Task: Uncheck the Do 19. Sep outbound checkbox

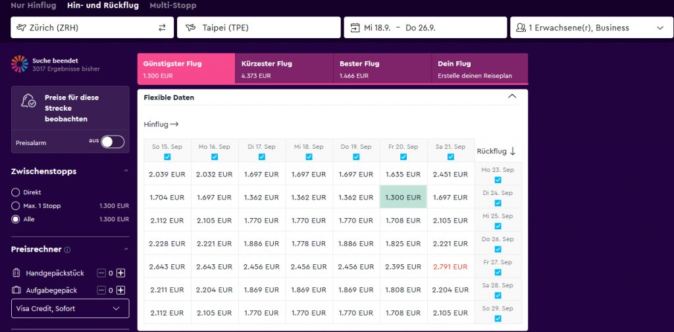Action: (356, 157)
